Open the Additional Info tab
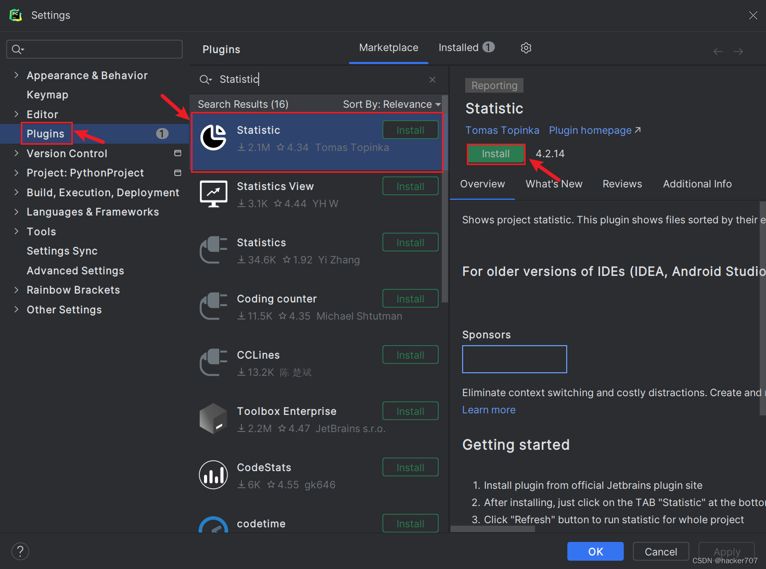Screen dimensions: 766x569 pyautogui.click(x=697, y=184)
